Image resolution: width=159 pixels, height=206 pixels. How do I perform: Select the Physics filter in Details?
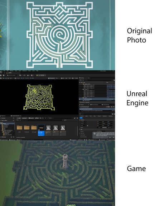click(99, 116)
